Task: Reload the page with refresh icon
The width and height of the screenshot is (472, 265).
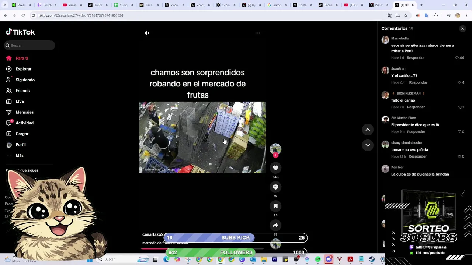Action: [23, 15]
